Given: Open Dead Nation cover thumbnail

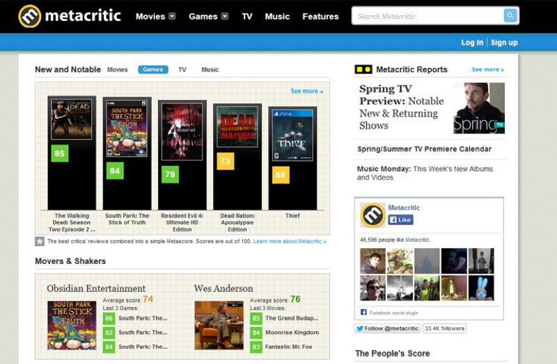Looking at the screenshot, I should coord(237,127).
